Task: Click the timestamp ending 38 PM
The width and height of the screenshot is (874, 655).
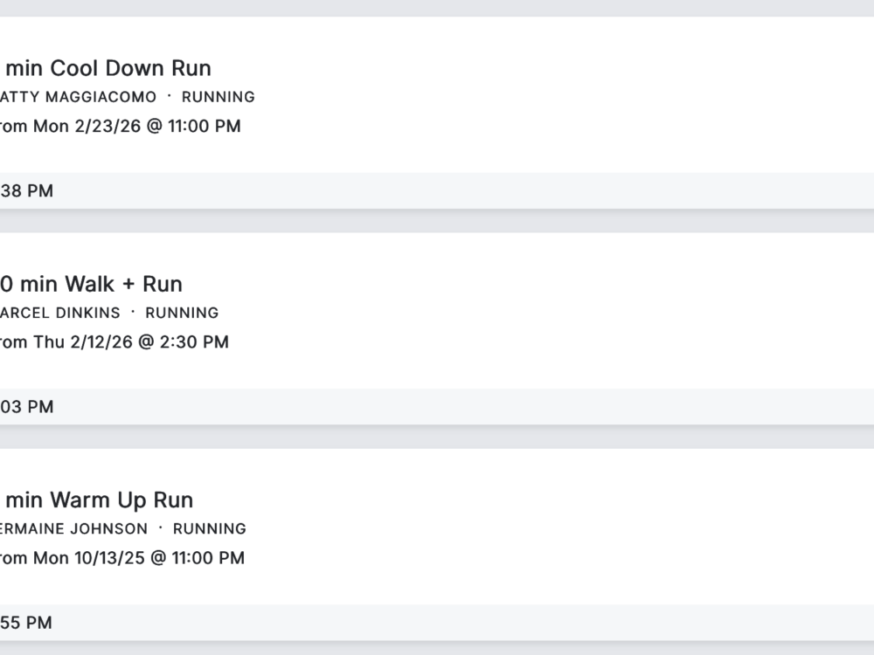Action: (x=27, y=190)
